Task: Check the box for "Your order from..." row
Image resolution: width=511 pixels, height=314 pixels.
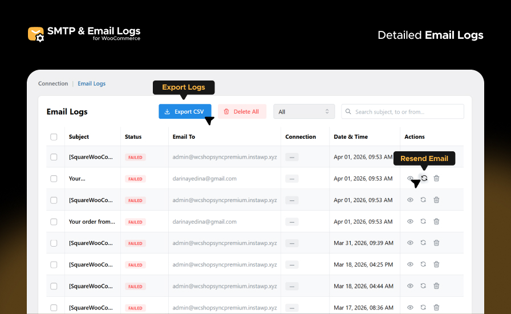Action: tap(54, 222)
